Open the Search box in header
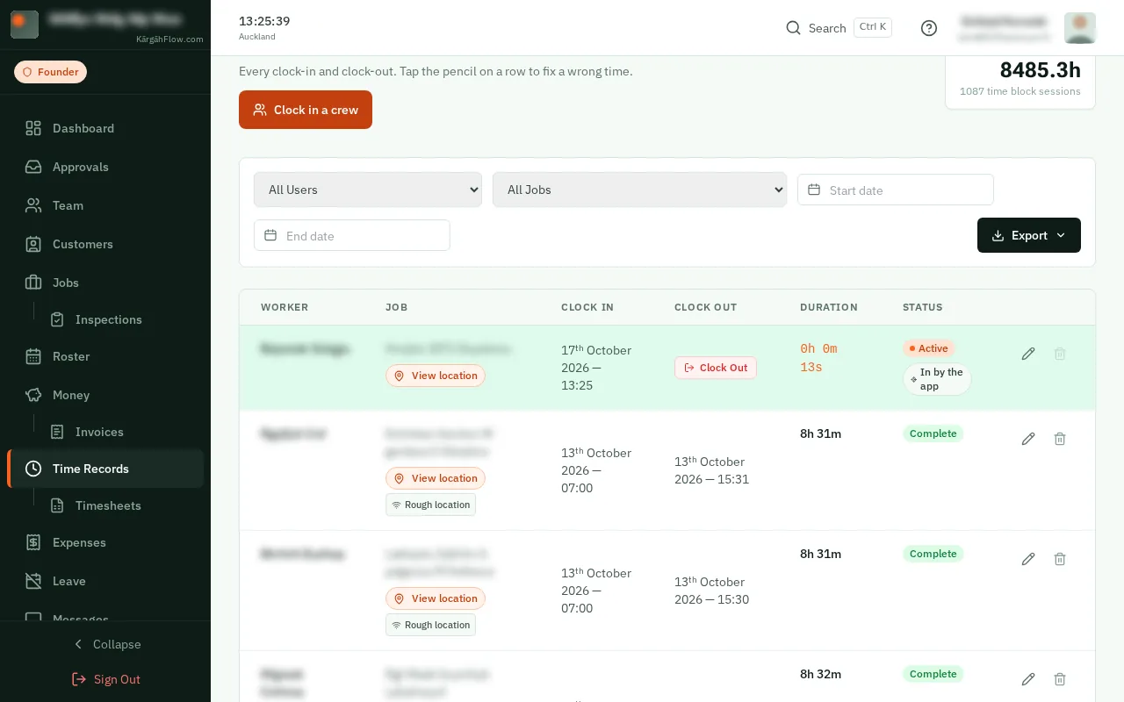The width and height of the screenshot is (1124, 702). click(839, 28)
